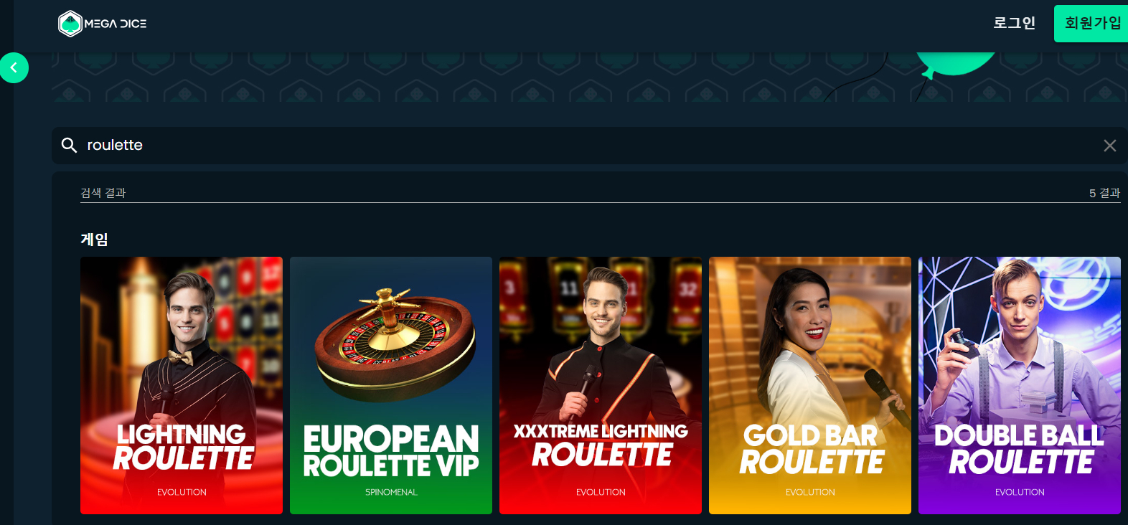Click the 게임 section heading

94,239
